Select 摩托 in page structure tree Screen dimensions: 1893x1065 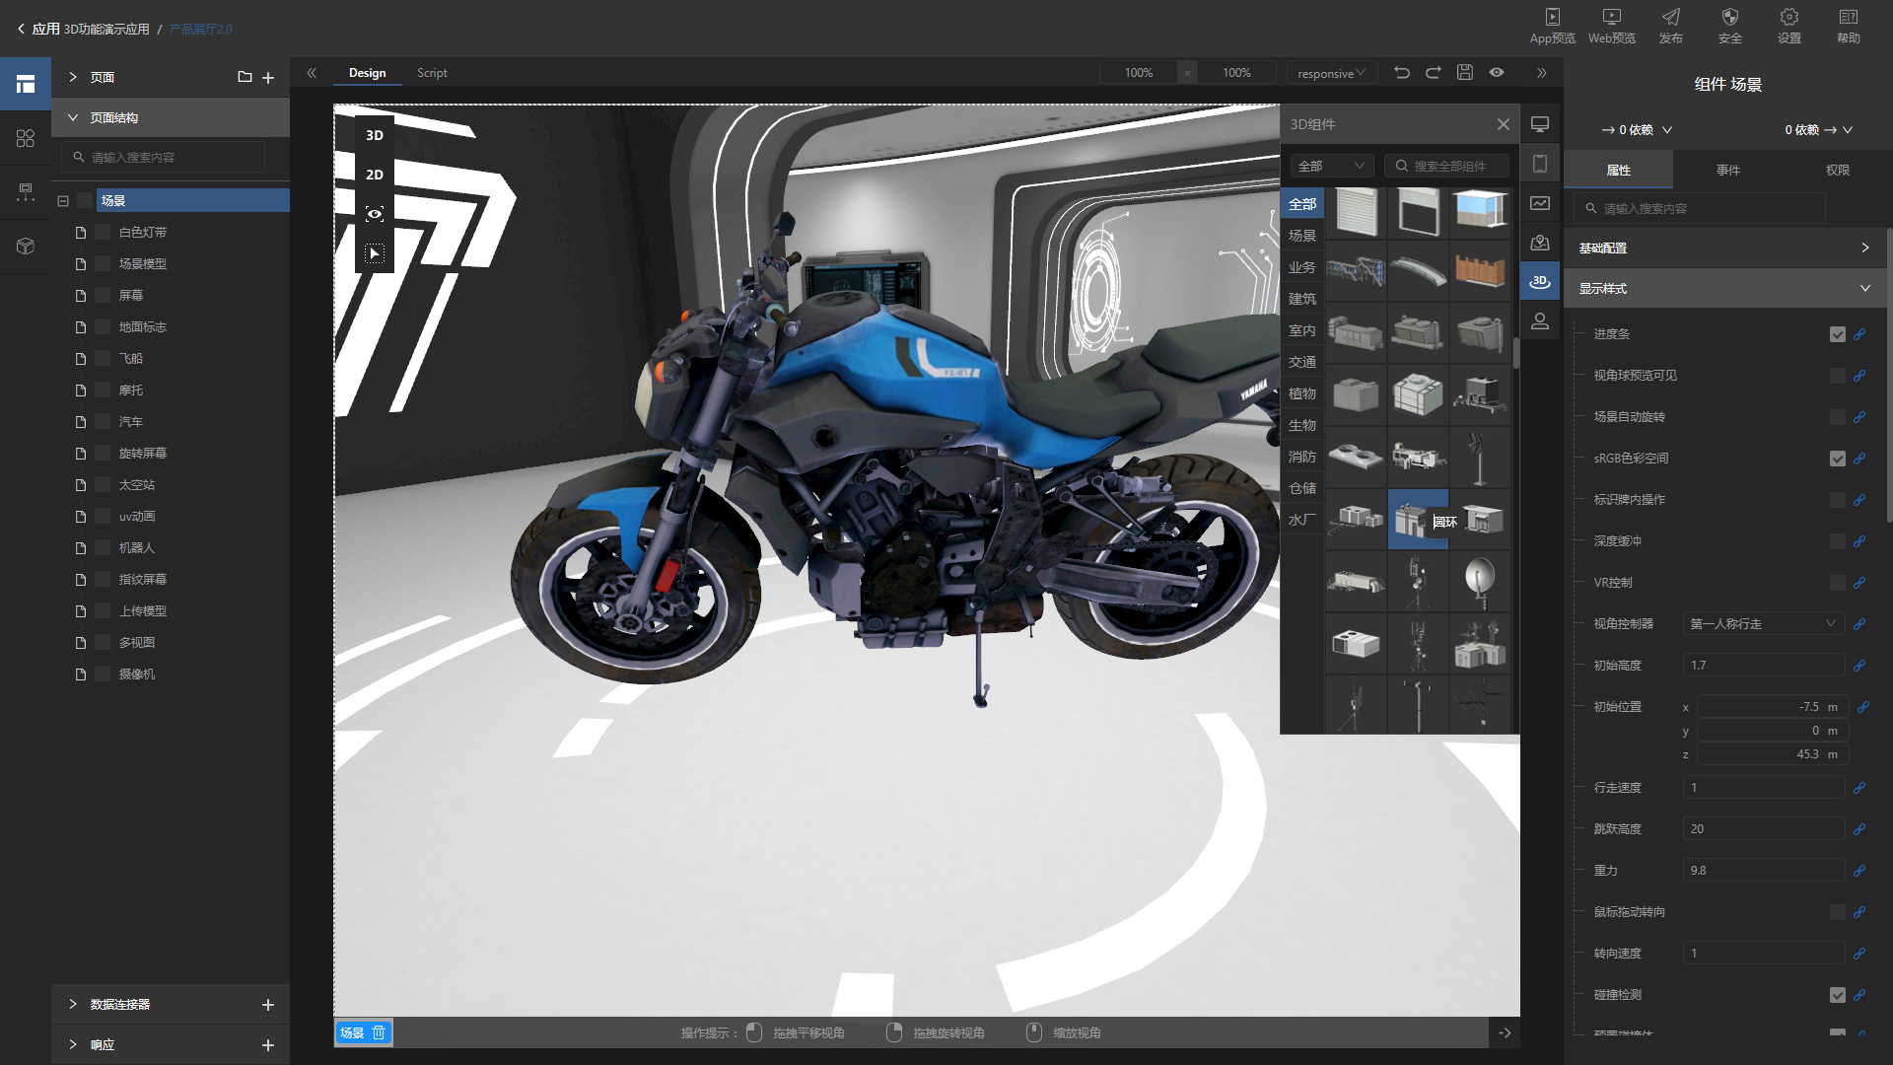pos(130,390)
